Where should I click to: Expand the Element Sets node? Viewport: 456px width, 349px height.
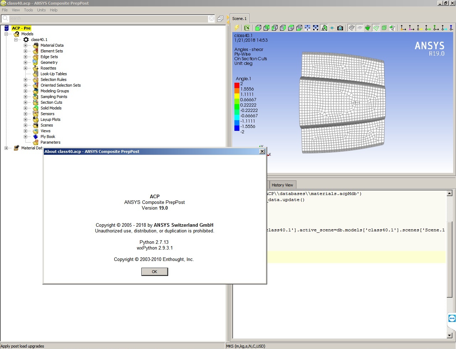[25, 51]
